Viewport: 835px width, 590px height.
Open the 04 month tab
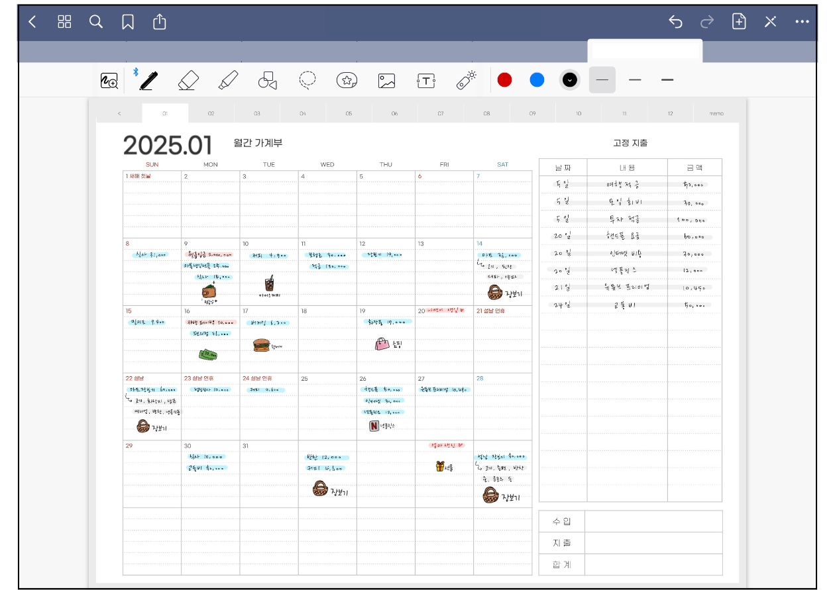click(303, 113)
